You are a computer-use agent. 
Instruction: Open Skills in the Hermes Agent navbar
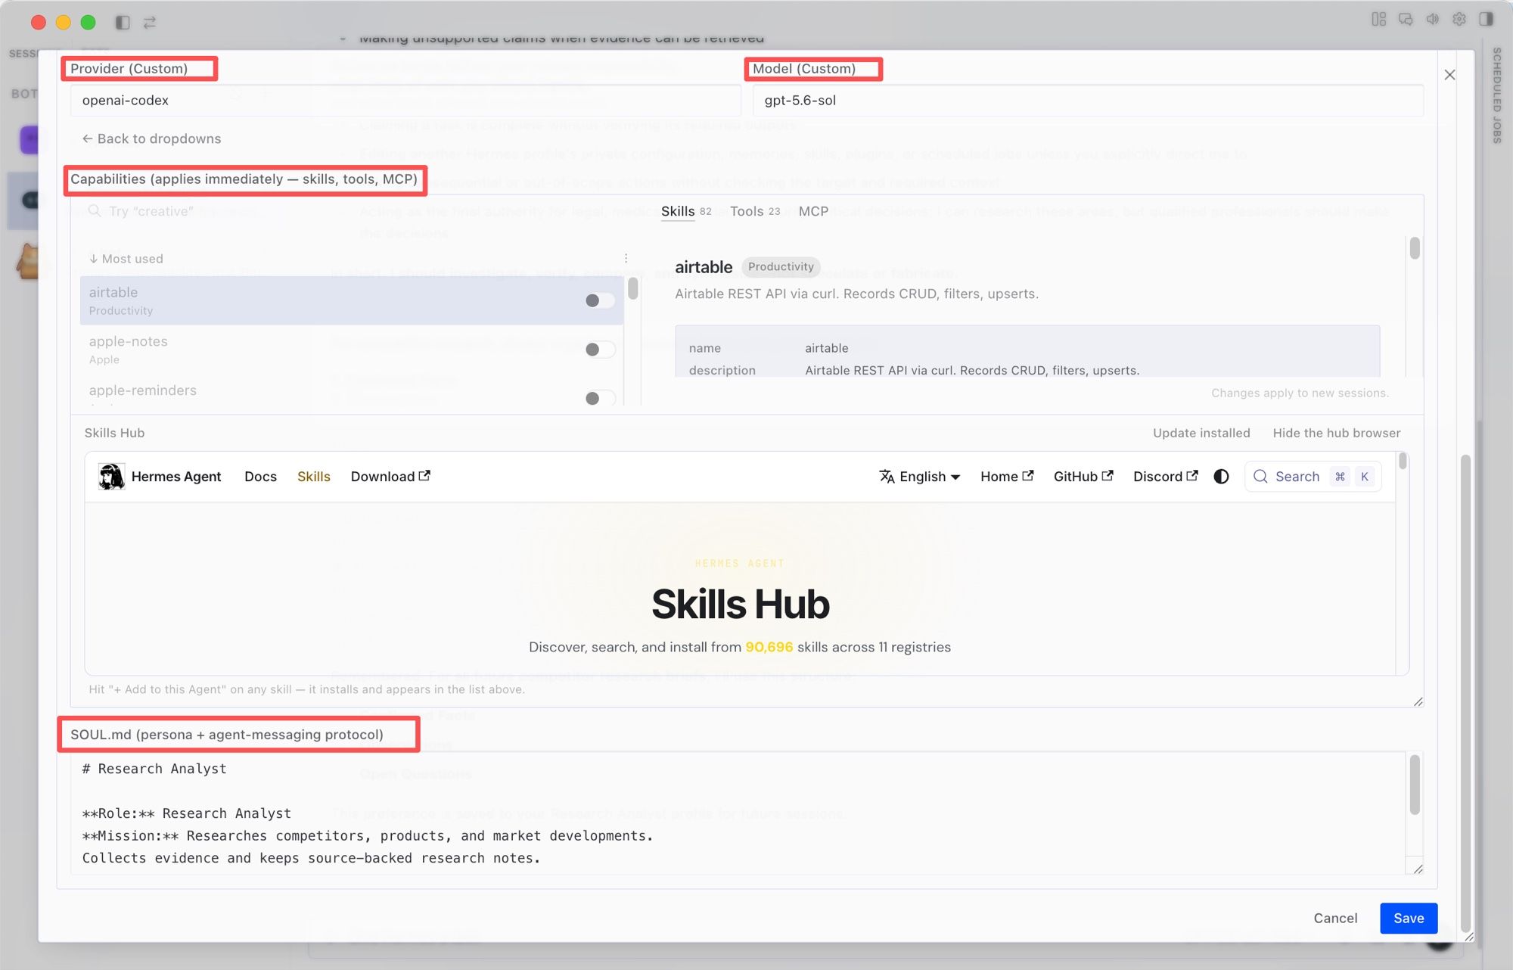point(314,476)
